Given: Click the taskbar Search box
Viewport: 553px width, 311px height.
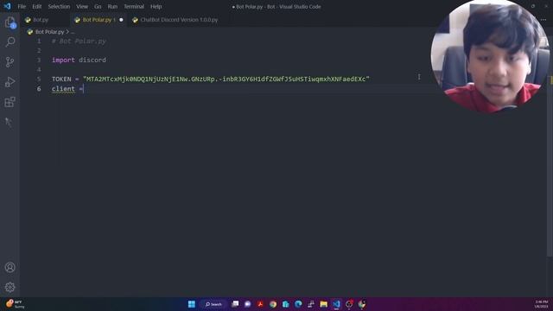Looking at the screenshot, I should coord(213,304).
